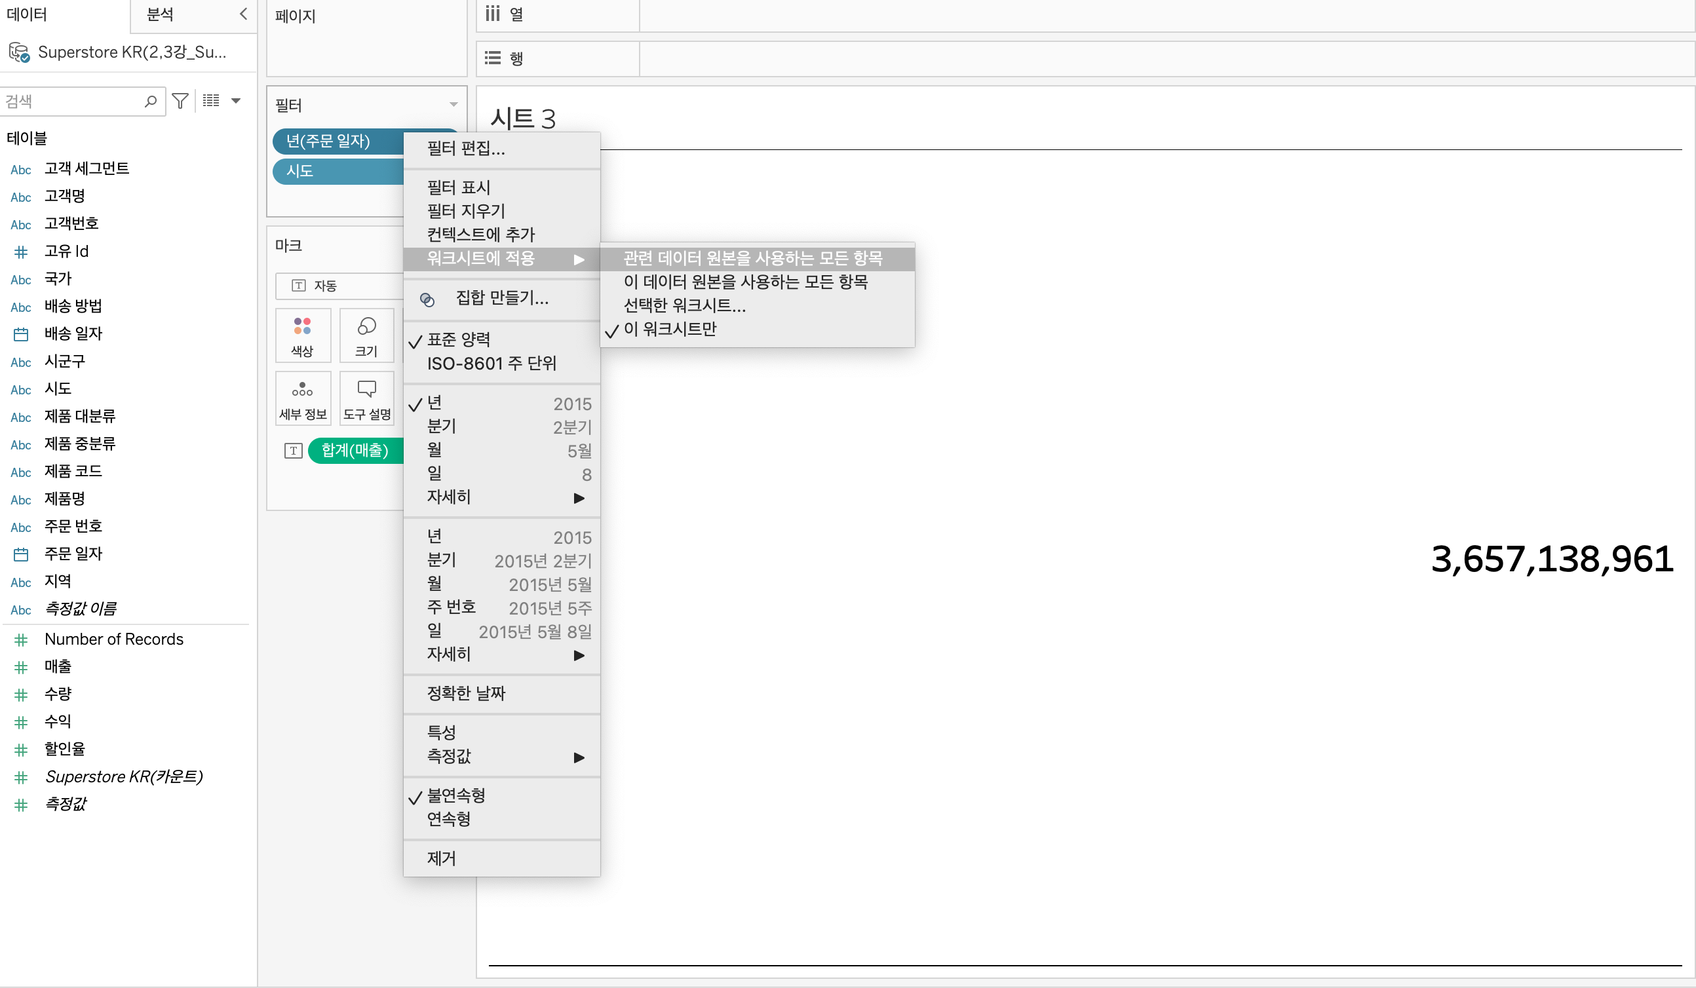Click the list view icon in data pane
Viewport: 1696px width, 988px height.
210,101
